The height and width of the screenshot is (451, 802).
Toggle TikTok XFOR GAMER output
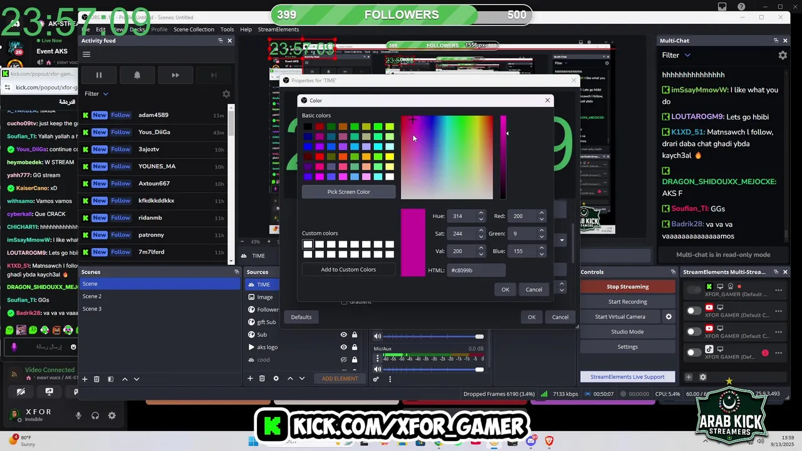[694, 353]
